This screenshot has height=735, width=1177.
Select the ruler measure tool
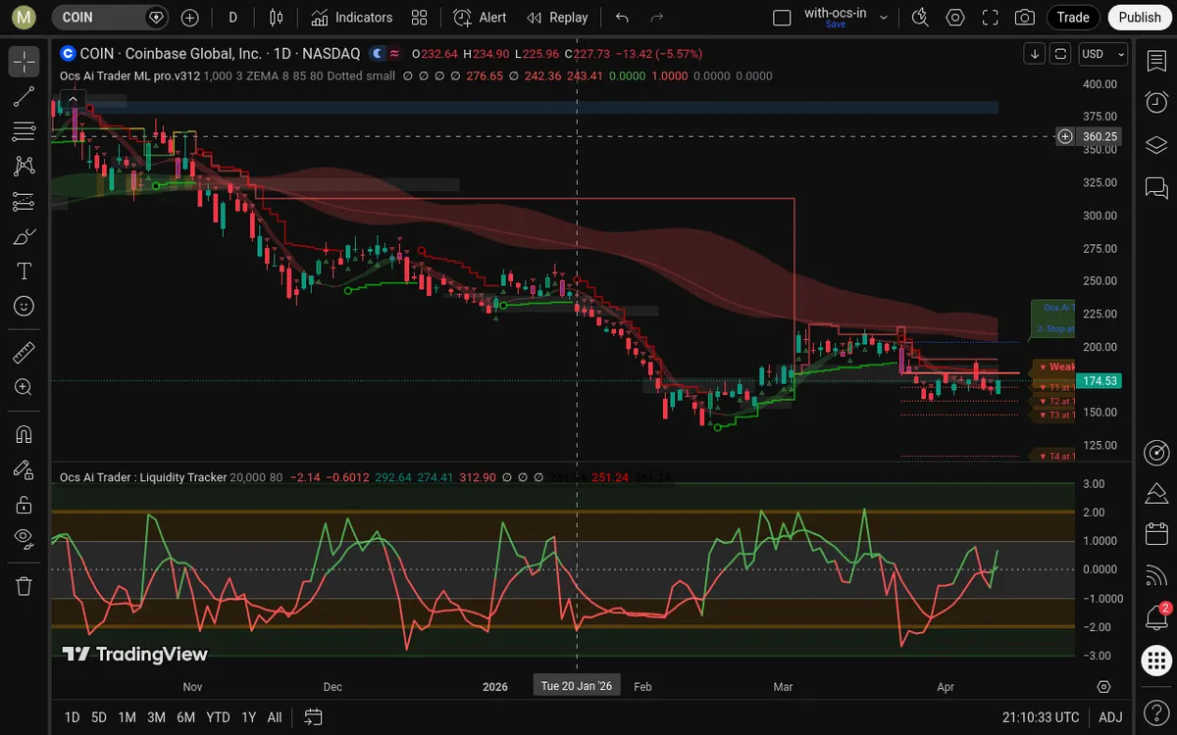pyautogui.click(x=25, y=353)
